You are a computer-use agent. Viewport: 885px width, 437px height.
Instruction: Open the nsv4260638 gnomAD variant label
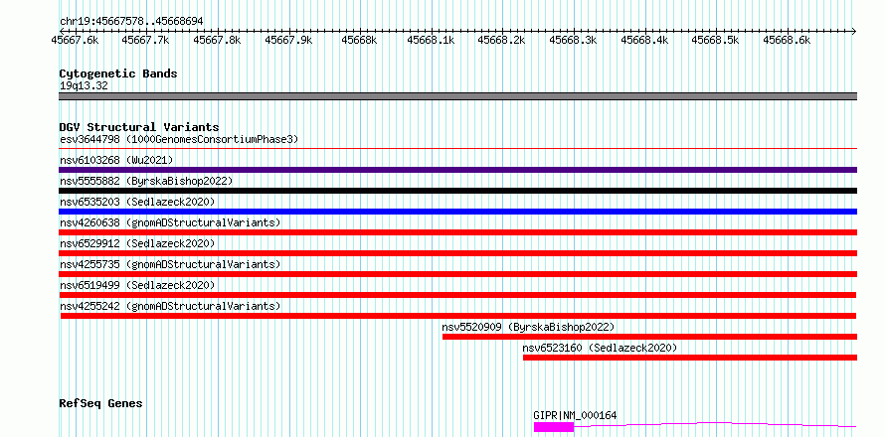[170, 222]
